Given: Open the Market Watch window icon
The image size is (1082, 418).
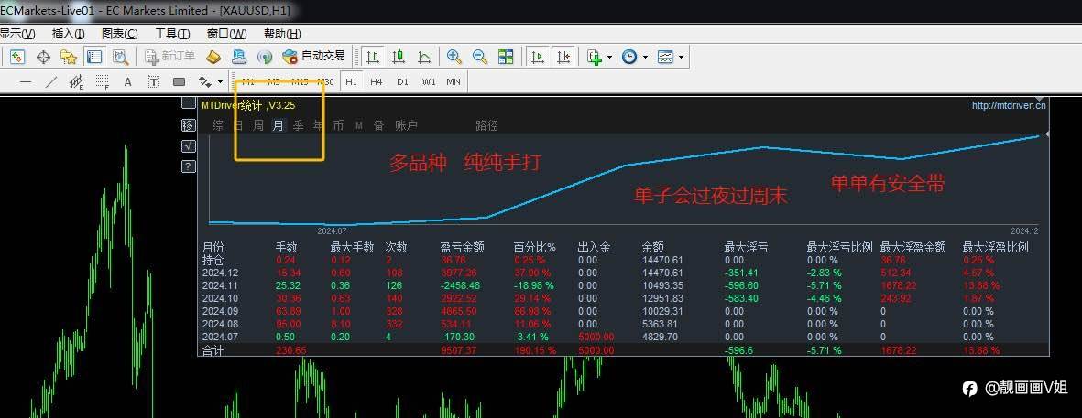Looking at the screenshot, I should pyautogui.click(x=17, y=57).
